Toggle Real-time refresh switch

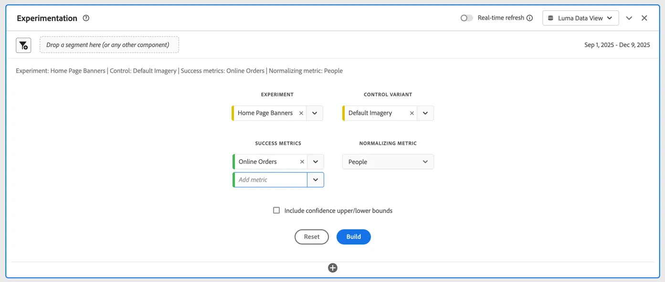(x=466, y=18)
